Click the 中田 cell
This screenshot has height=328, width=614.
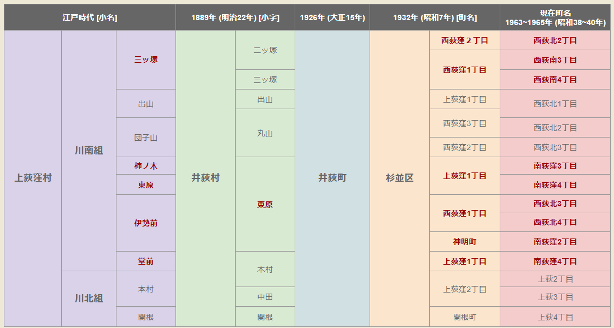pyautogui.click(x=265, y=297)
